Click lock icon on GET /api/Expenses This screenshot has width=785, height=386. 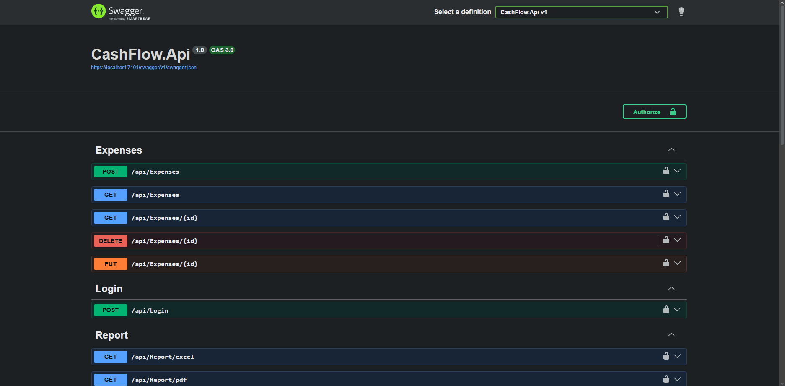pos(666,194)
